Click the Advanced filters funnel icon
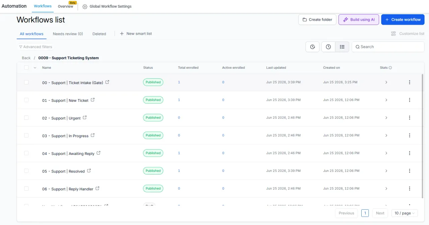This screenshot has width=429, height=225. coord(21,47)
